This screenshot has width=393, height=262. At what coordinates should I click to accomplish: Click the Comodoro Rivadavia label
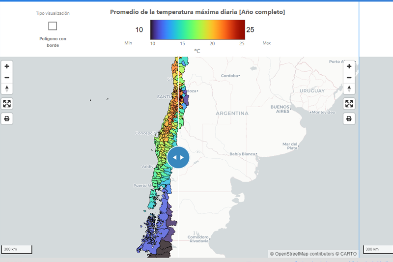198,239
